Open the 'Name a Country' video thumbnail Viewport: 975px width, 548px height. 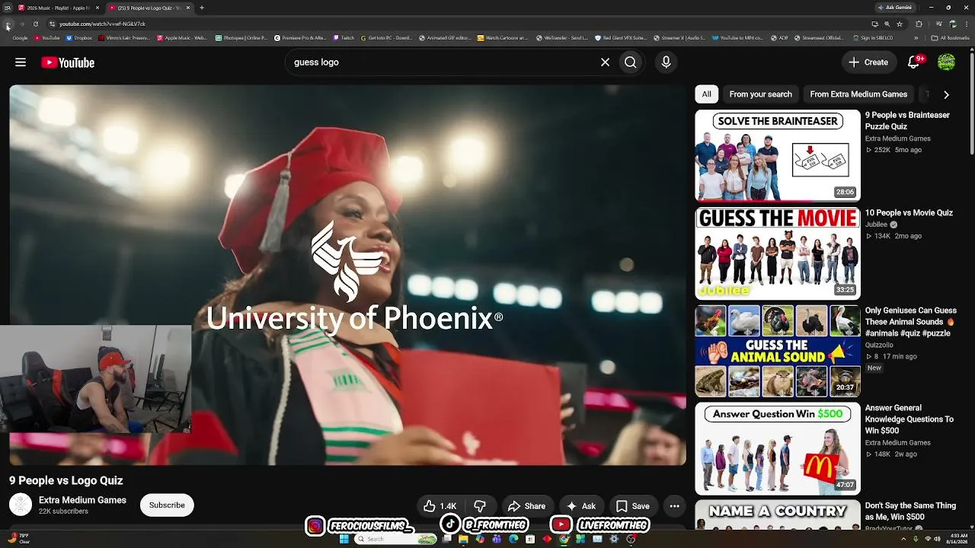(x=778, y=515)
